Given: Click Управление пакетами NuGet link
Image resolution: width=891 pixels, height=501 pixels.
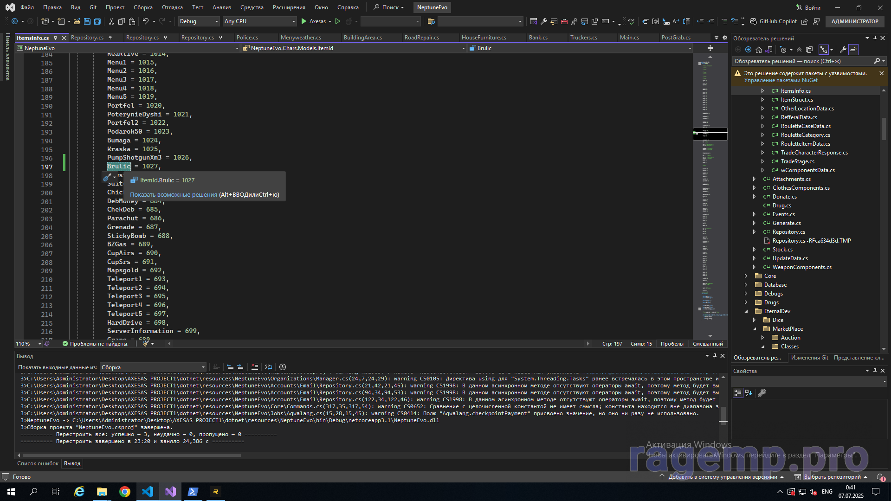Looking at the screenshot, I should click(781, 80).
